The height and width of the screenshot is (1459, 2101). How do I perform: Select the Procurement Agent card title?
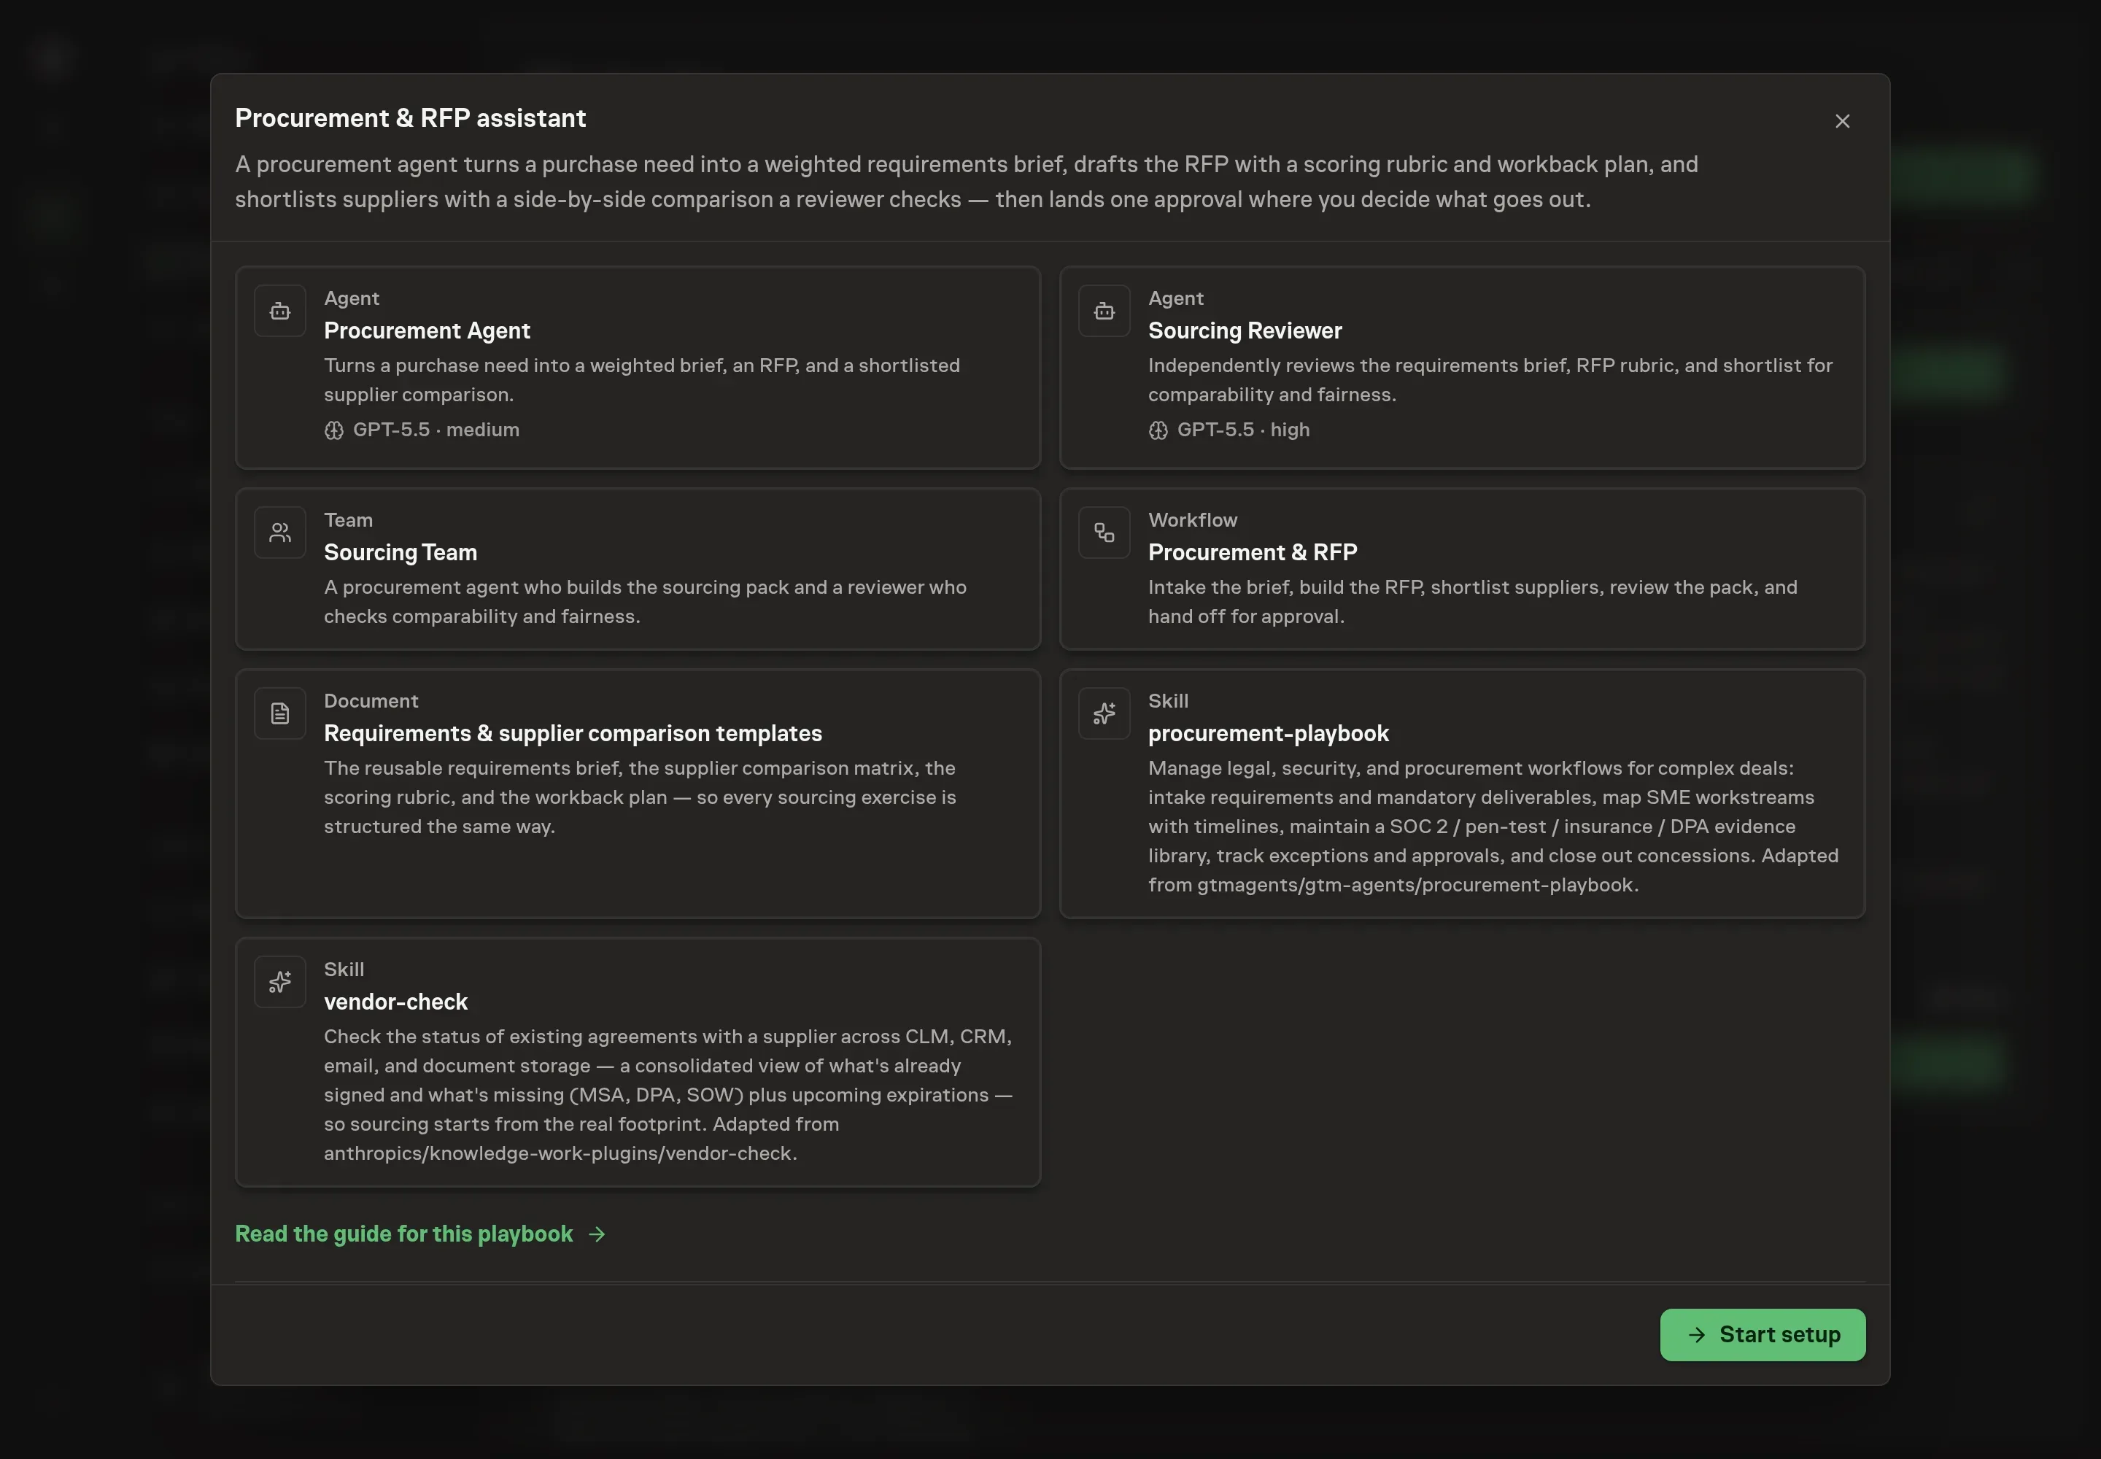click(427, 331)
